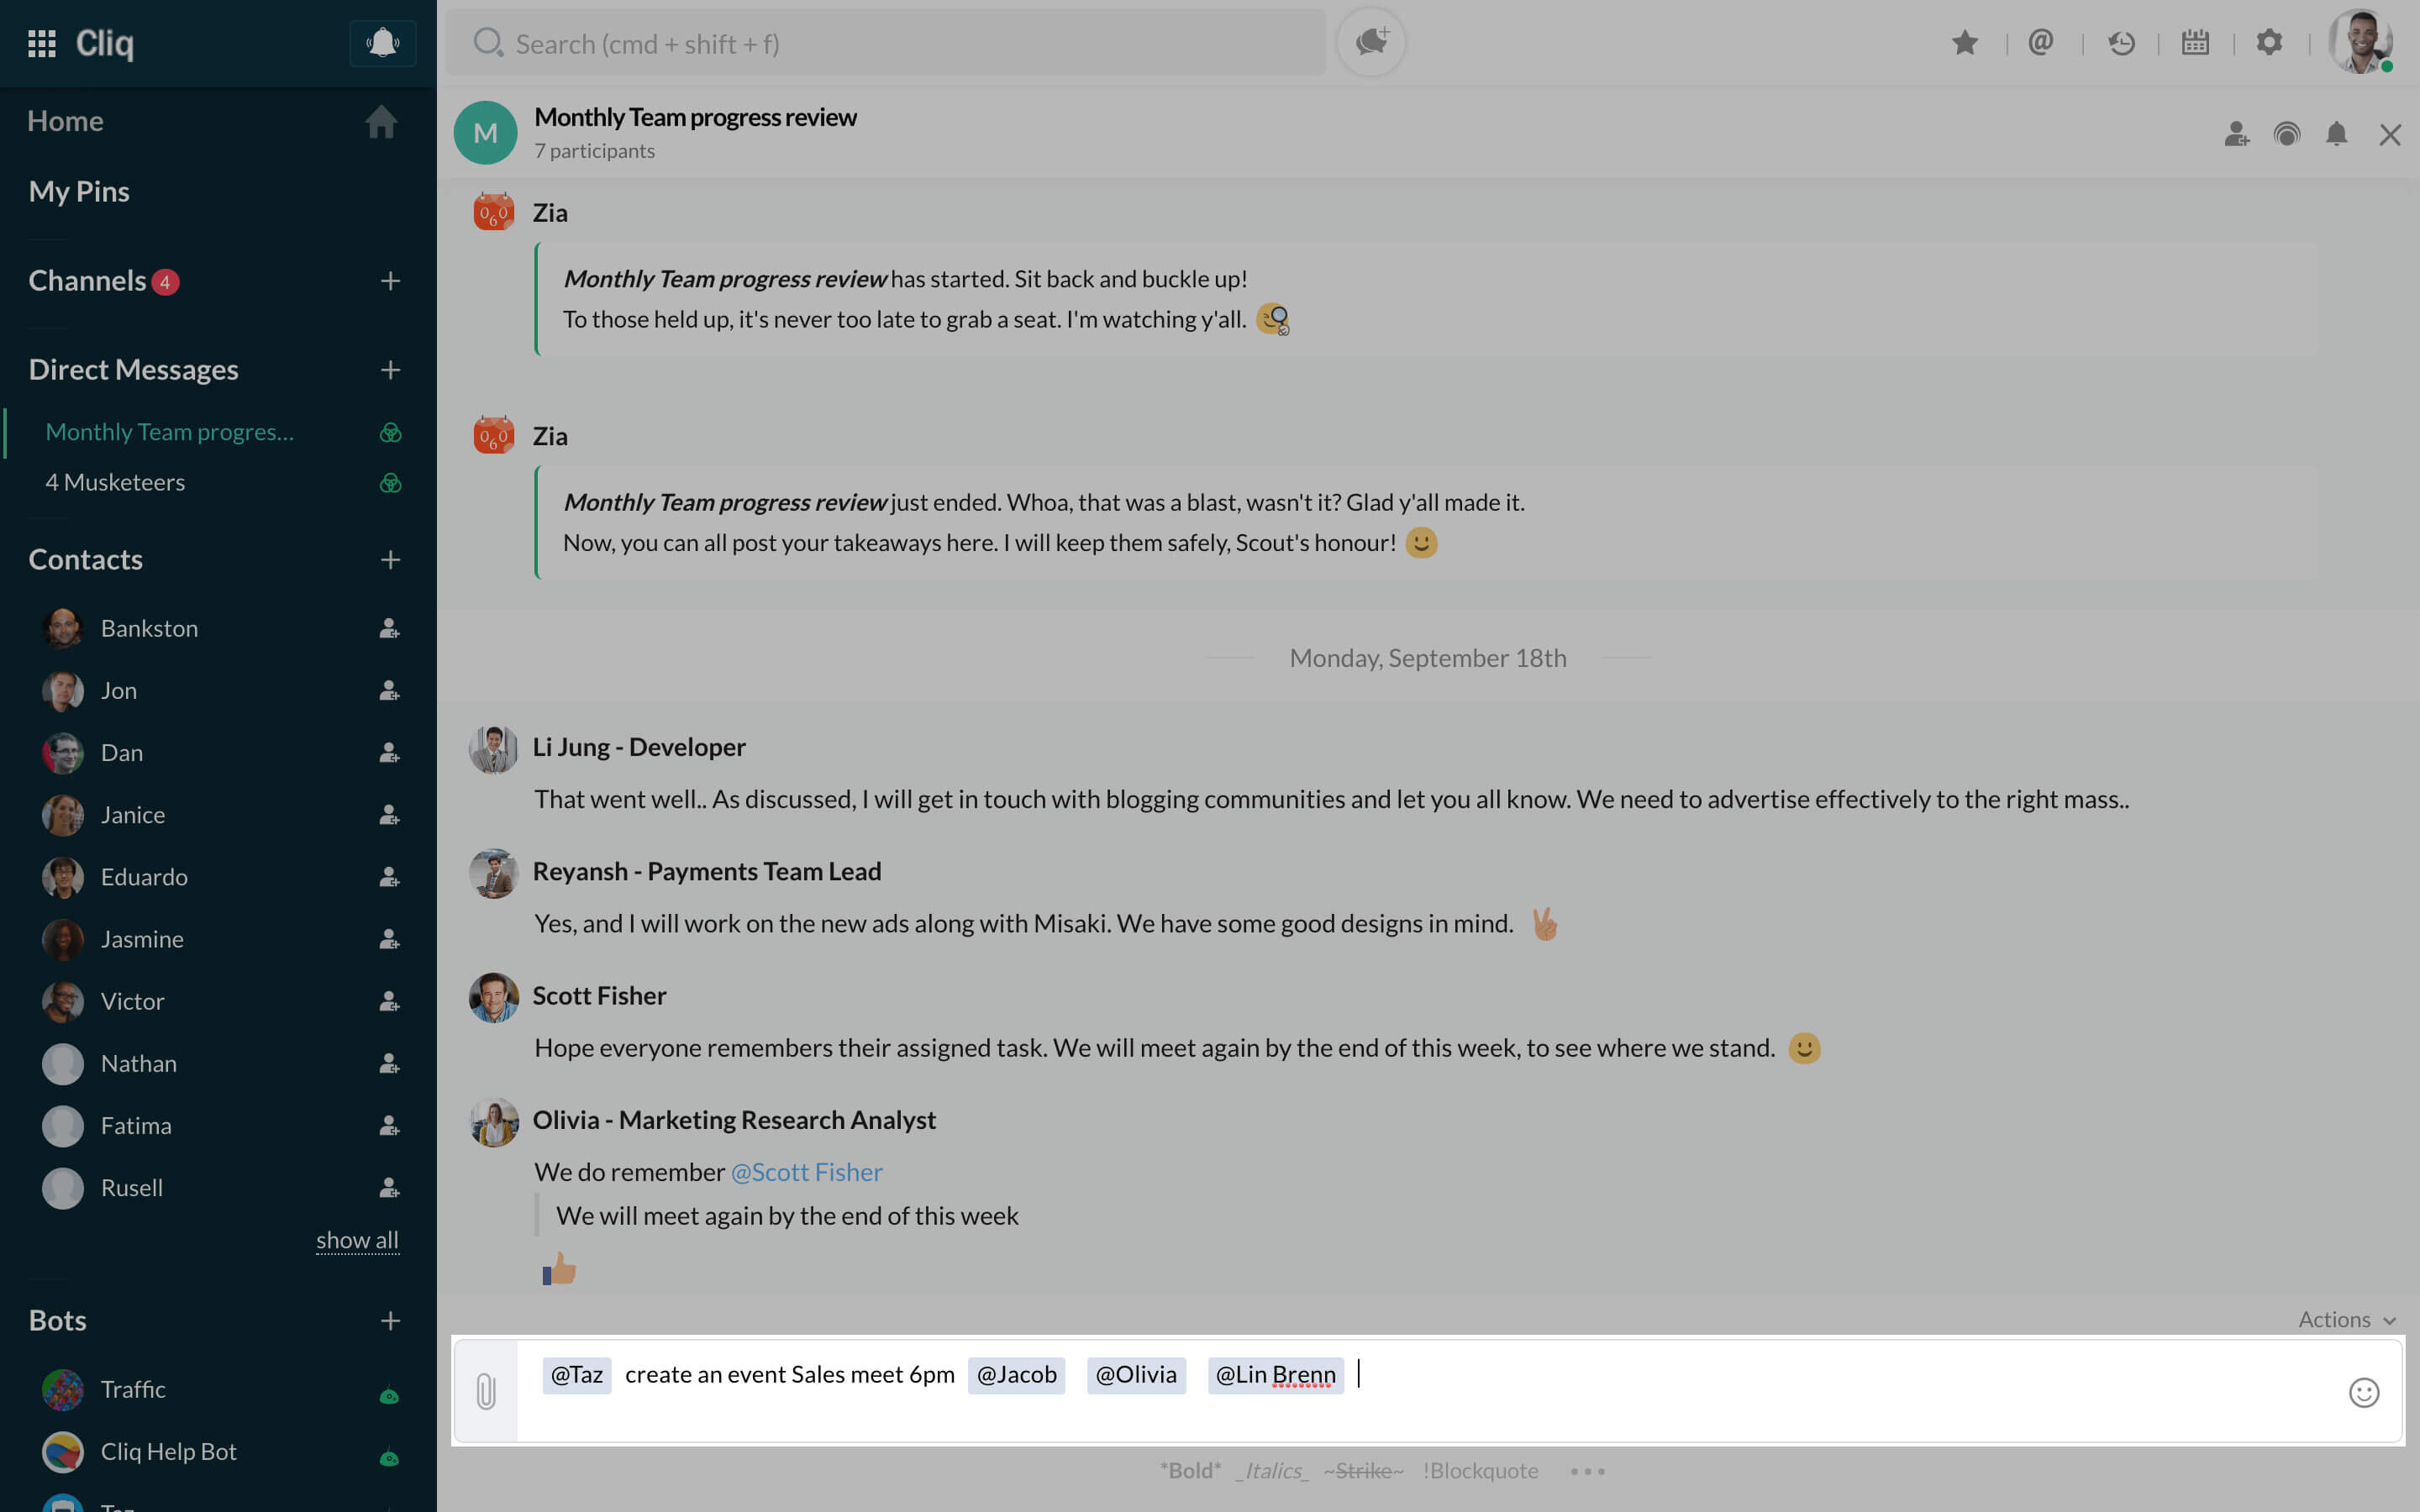The image size is (2420, 1512).
Task: Expand Channels with the plus button
Action: pos(390,281)
